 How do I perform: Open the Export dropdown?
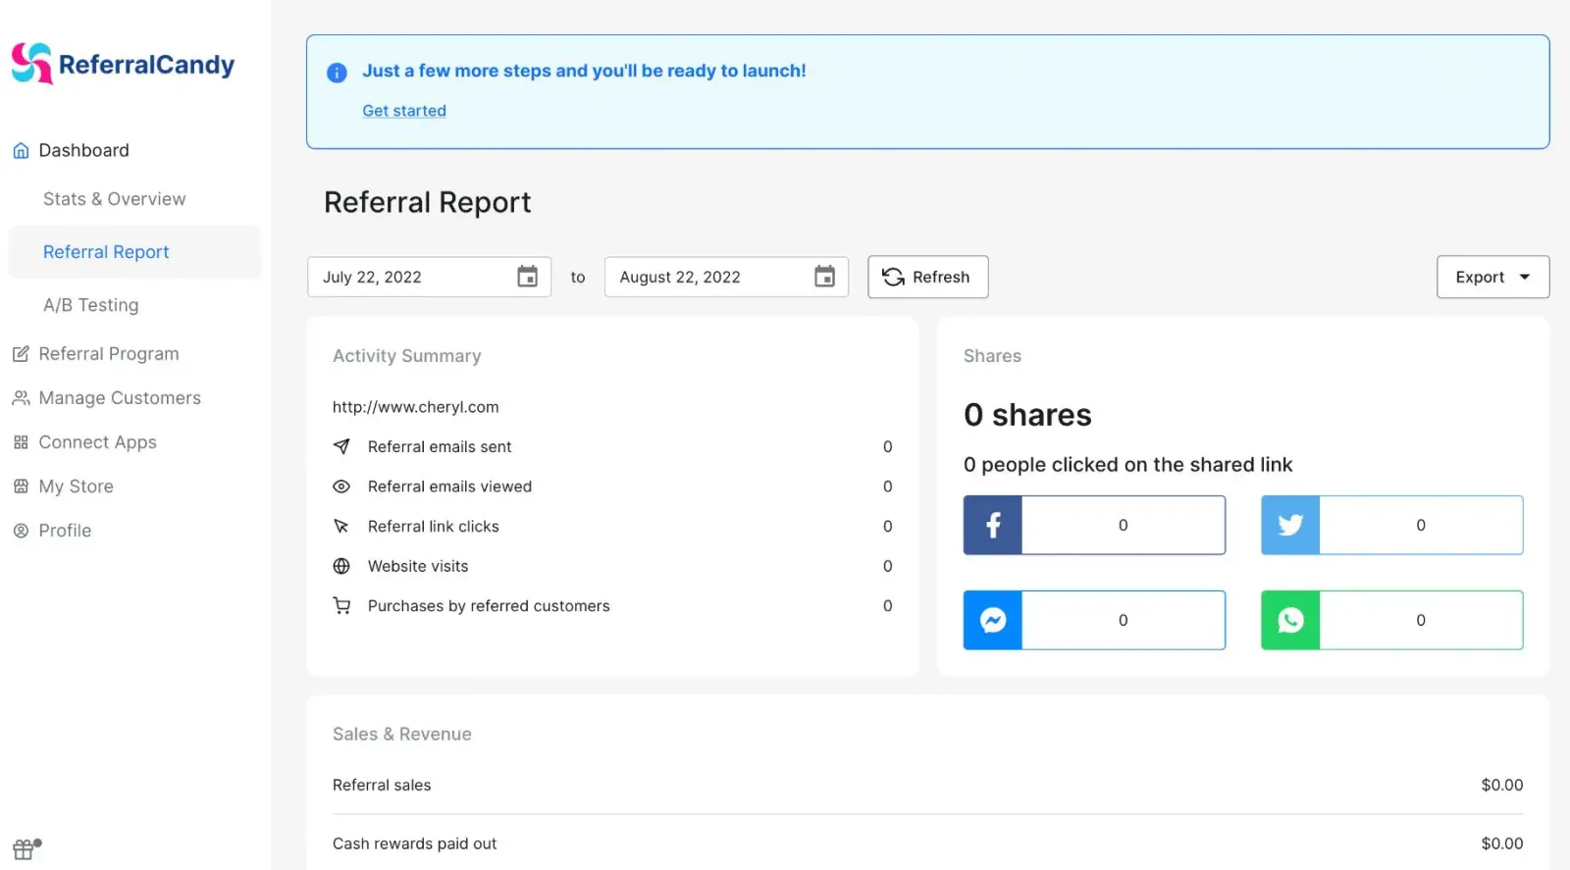click(x=1492, y=277)
